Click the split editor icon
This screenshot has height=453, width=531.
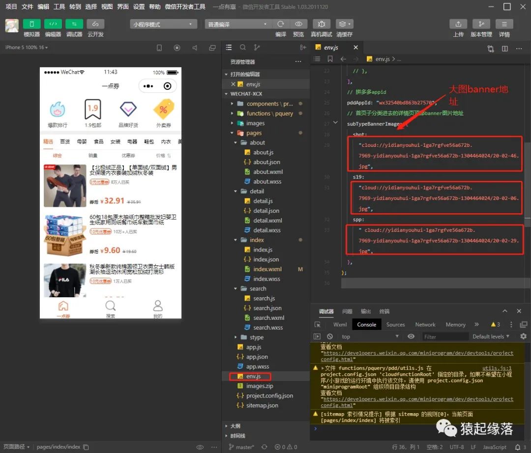coord(504,49)
